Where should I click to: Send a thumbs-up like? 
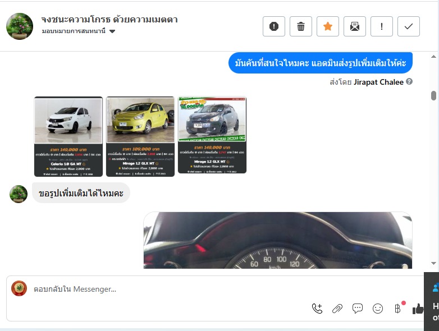(x=418, y=309)
